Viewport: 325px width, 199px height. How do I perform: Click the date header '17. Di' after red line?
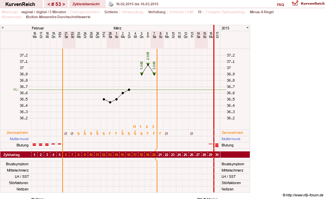click(x=217, y=35)
